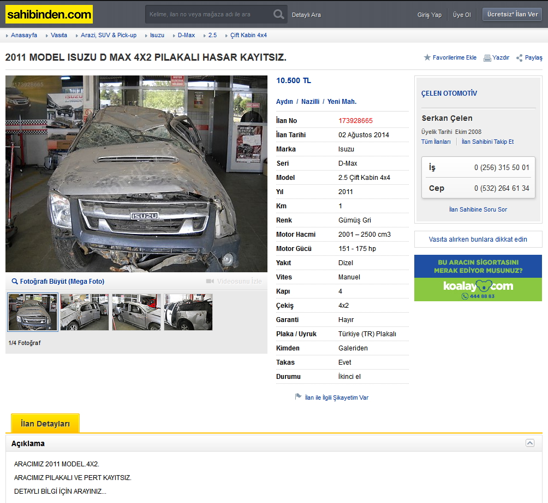548x503 pixels.
Task: Click the Paylaş share icon
Action: click(519, 58)
